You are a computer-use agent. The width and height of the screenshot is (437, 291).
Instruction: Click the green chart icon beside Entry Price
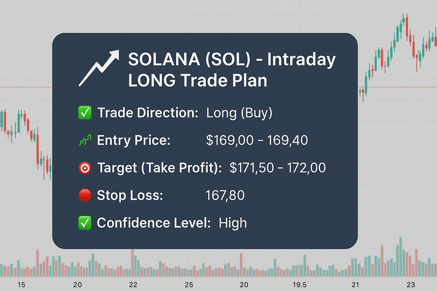[x=85, y=140]
